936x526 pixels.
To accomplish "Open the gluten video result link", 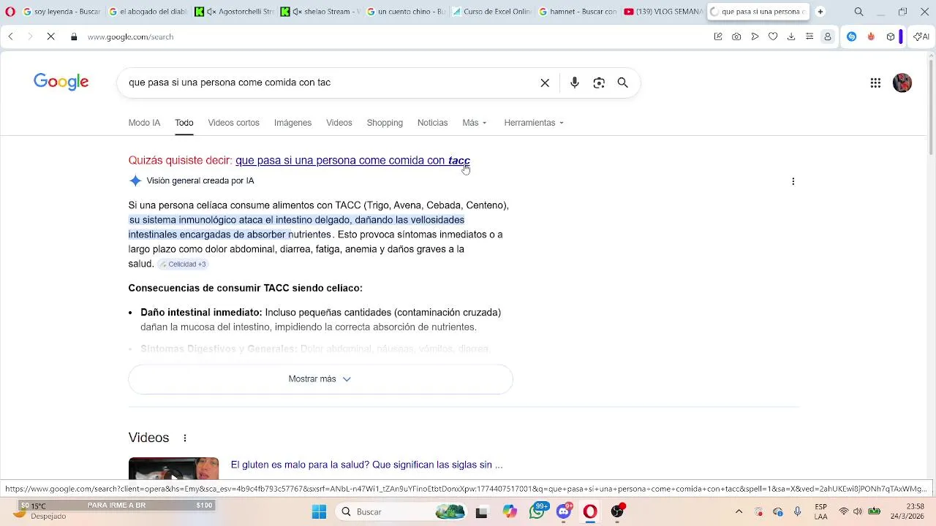I will tap(366, 465).
